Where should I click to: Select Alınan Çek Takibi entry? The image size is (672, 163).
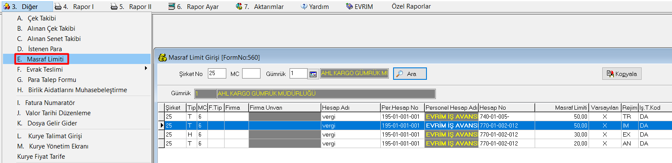coord(77,29)
